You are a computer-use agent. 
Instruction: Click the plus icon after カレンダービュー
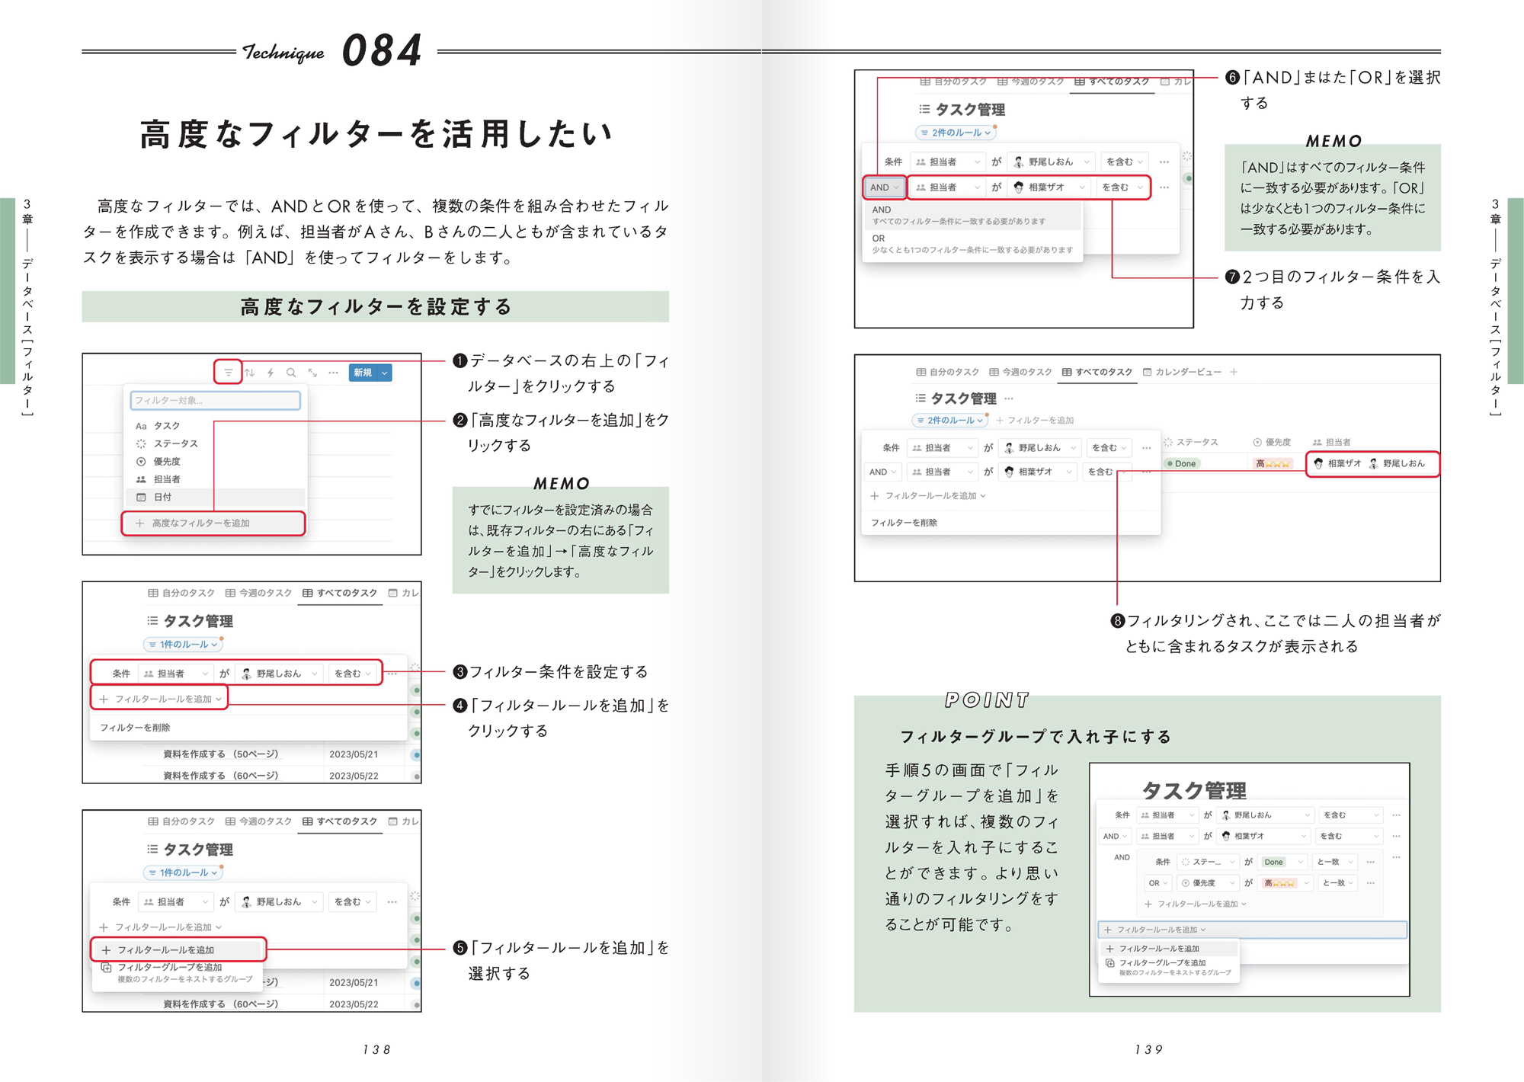(x=1234, y=372)
